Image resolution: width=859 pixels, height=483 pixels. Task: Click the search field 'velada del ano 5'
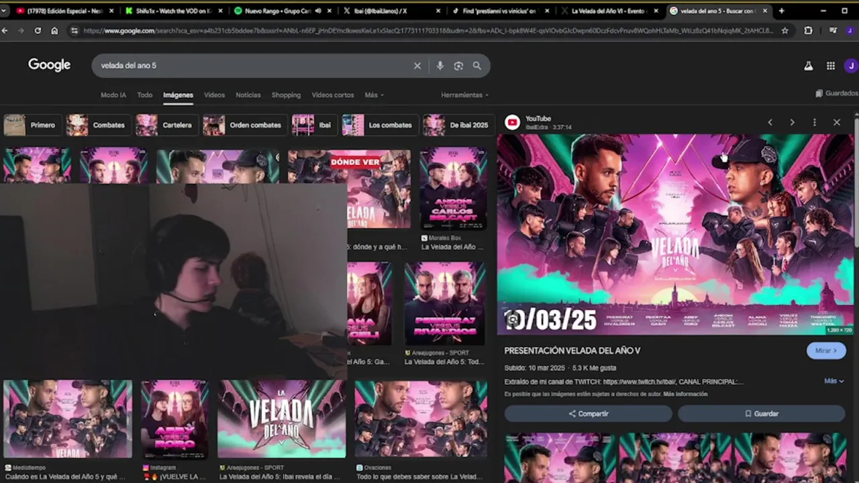[255, 66]
